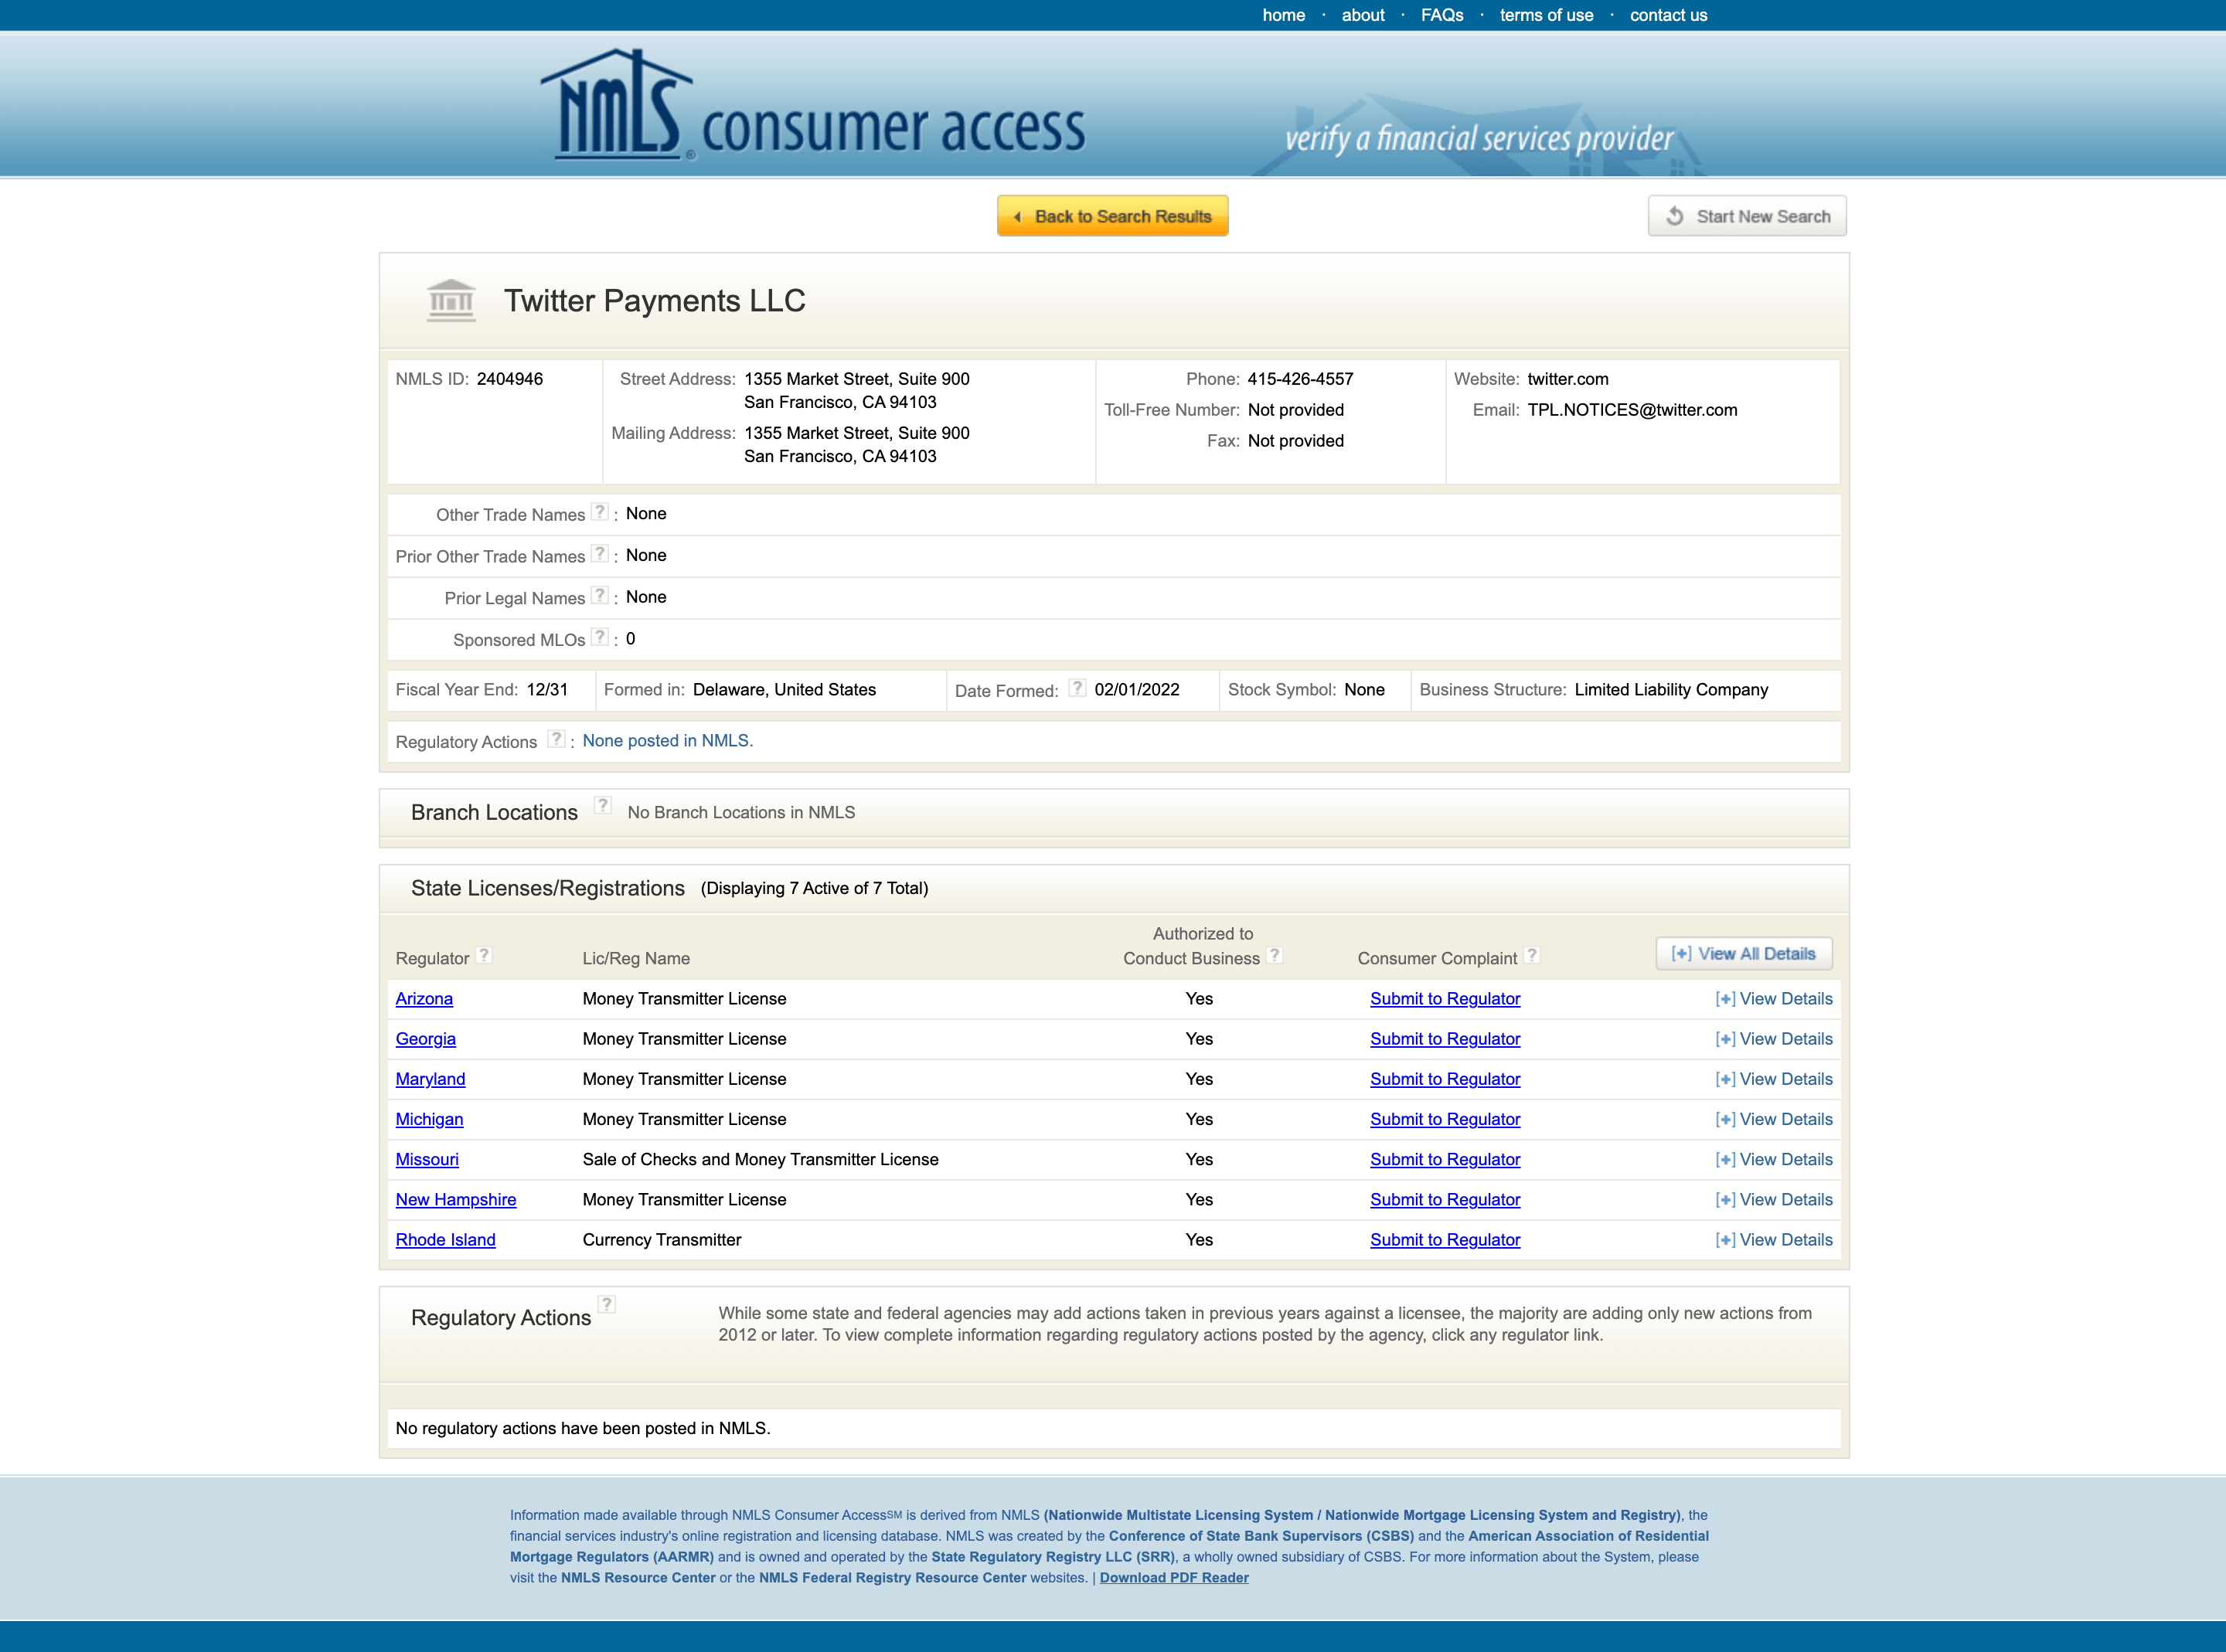This screenshot has width=2226, height=1652.
Task: Expand Rhode Island Currency Transmitter details
Action: click(x=1772, y=1239)
